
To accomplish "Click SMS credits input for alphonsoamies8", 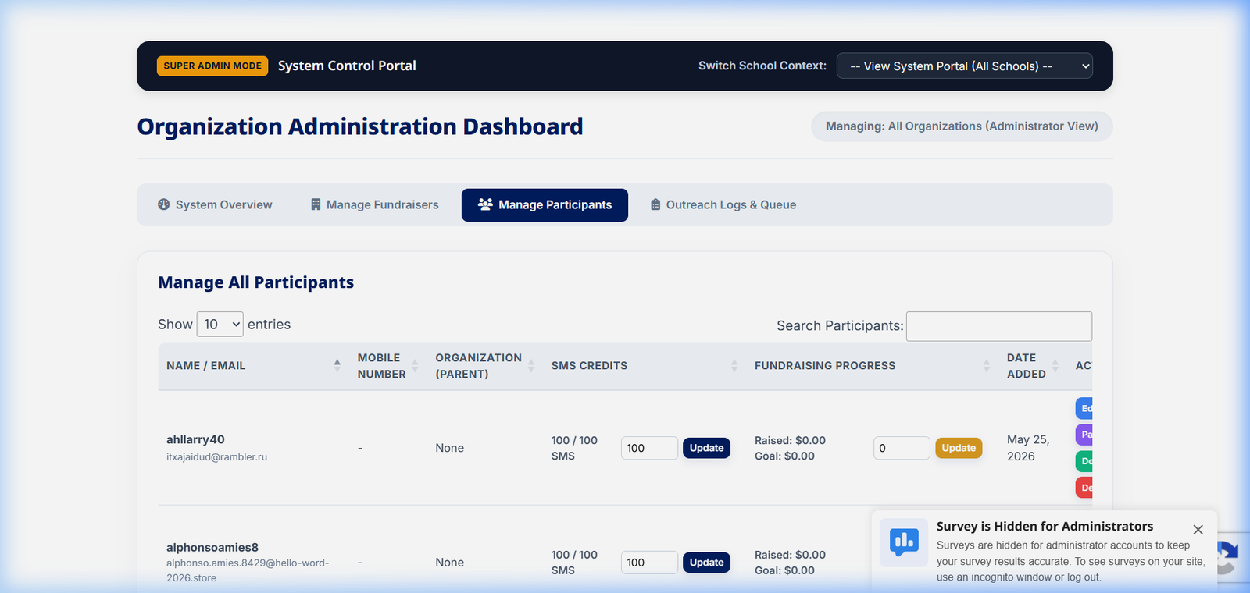I will pyautogui.click(x=649, y=563).
